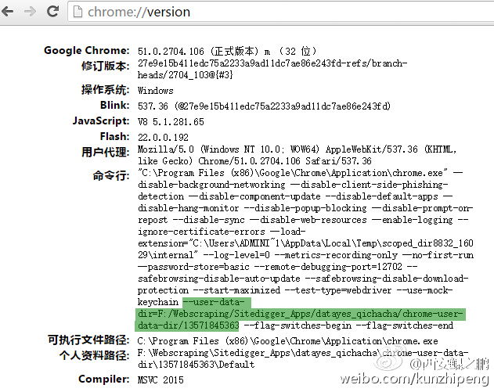494x392 pixels.
Task: Click the JavaScript label
Action: pyautogui.click(x=101, y=121)
